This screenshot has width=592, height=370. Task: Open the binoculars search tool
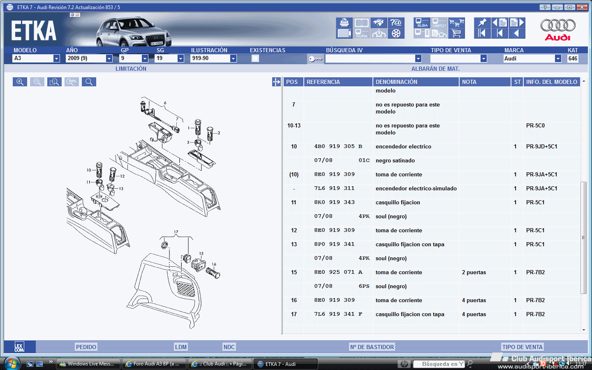pos(379,23)
